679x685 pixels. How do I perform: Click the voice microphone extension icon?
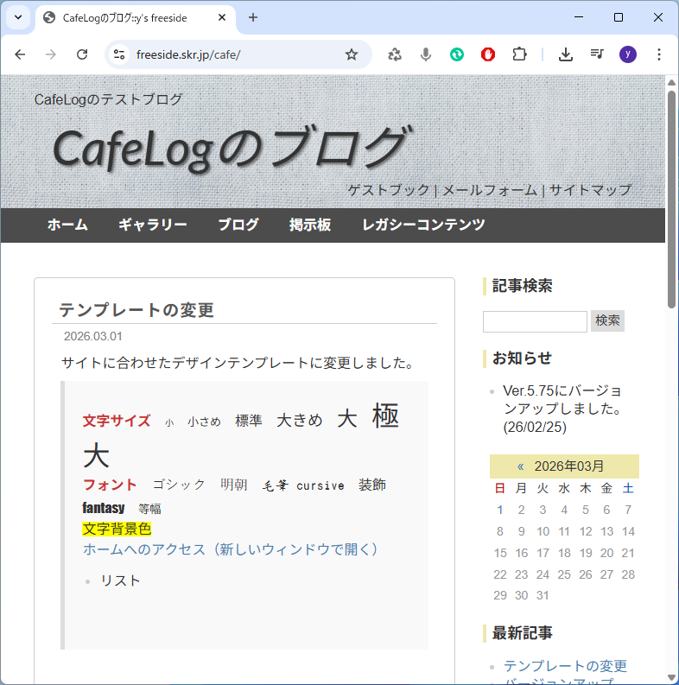[426, 54]
